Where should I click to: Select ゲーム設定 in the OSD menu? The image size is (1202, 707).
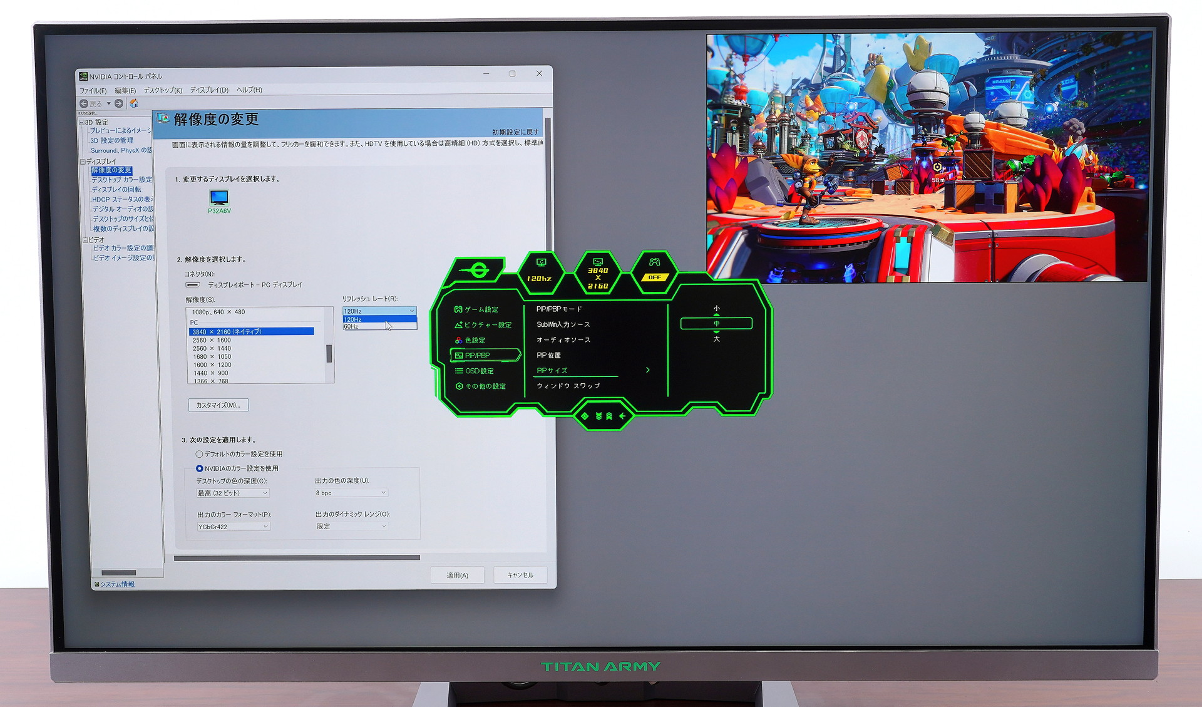(476, 309)
